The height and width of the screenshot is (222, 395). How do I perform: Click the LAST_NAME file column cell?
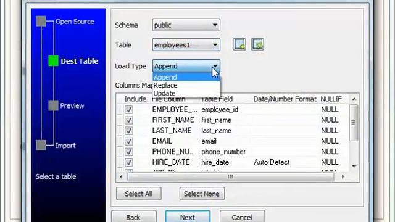(x=172, y=131)
